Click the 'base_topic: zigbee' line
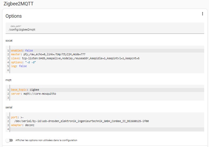Viewport: 209px width, 147px height. [x=107, y=90]
